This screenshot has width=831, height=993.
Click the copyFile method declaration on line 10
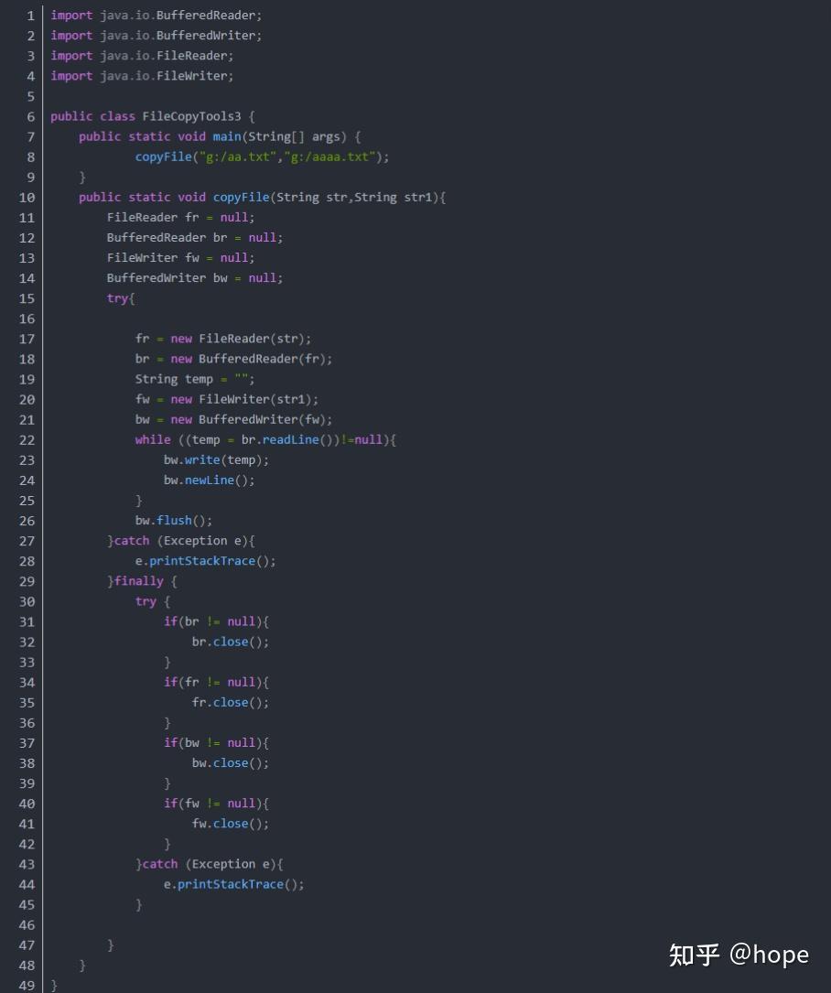pos(262,198)
